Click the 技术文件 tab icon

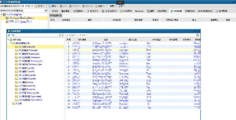(x=88, y=11)
